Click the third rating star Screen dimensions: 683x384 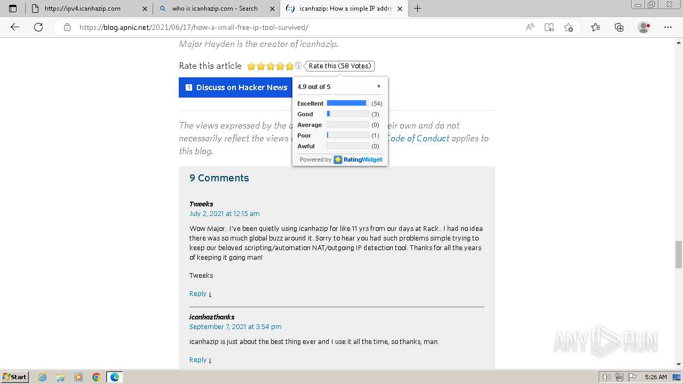pos(271,66)
